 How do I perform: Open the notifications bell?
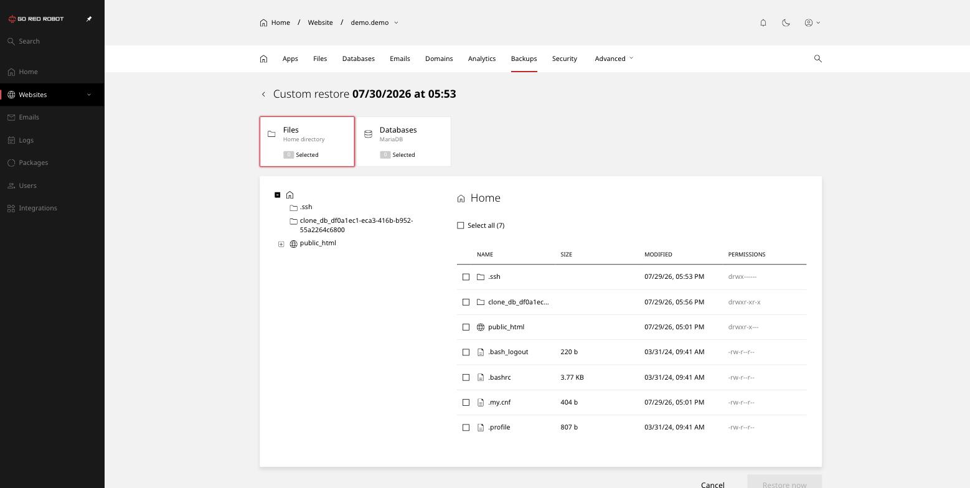[763, 22]
